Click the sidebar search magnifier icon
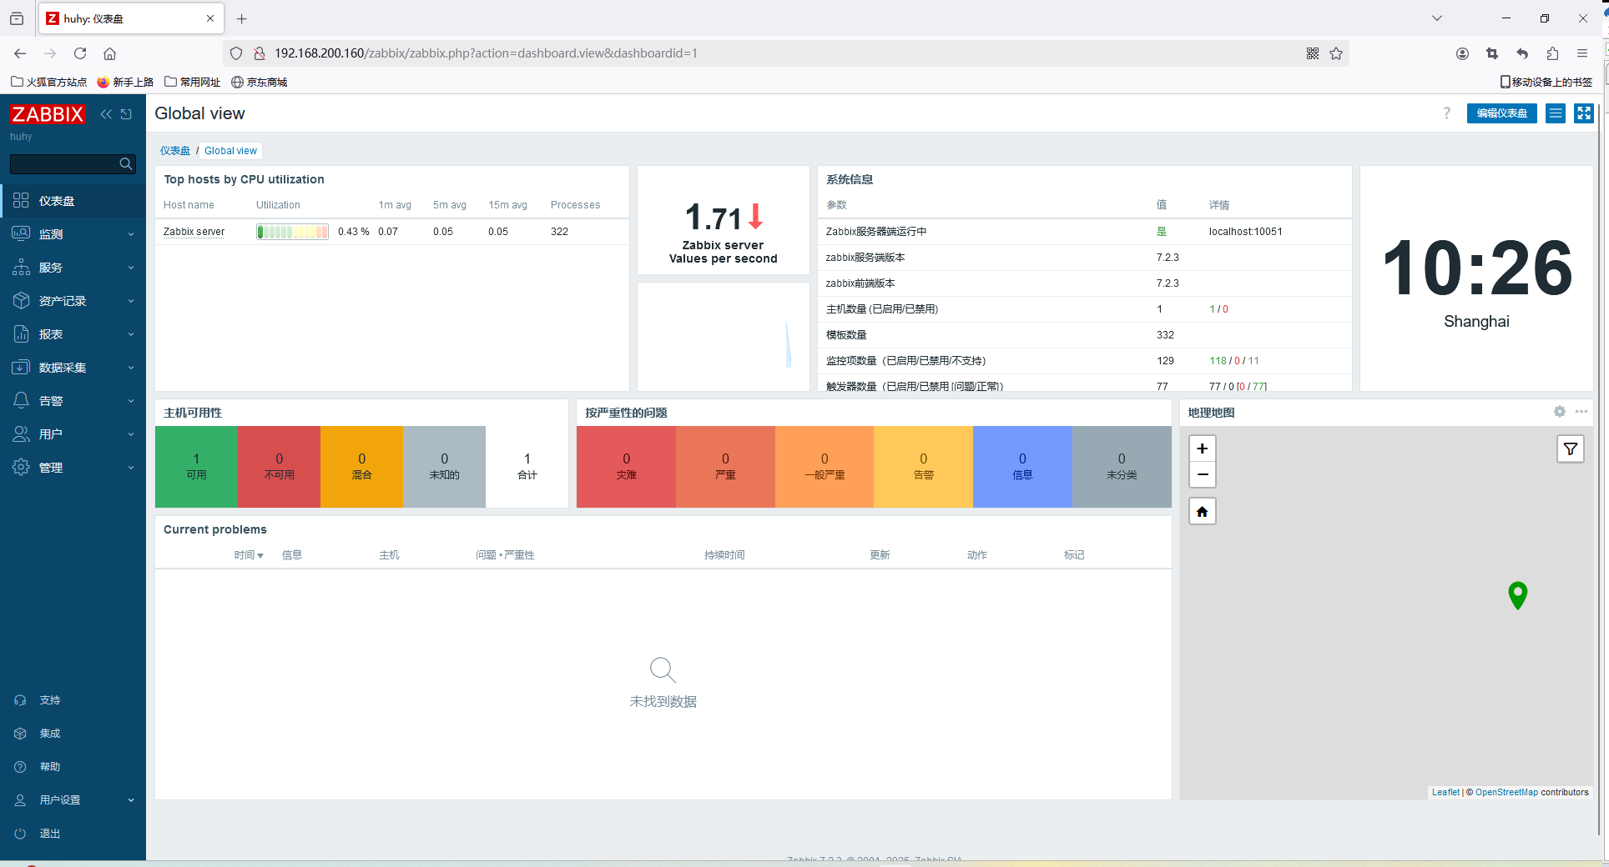Viewport: 1609px width, 867px height. coord(126,164)
